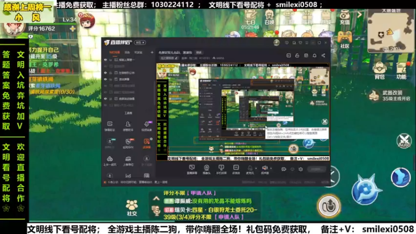Viewport: 416px width, 234px height.
Task: Open the microphone dropdown arrow
Action: tap(256, 168)
